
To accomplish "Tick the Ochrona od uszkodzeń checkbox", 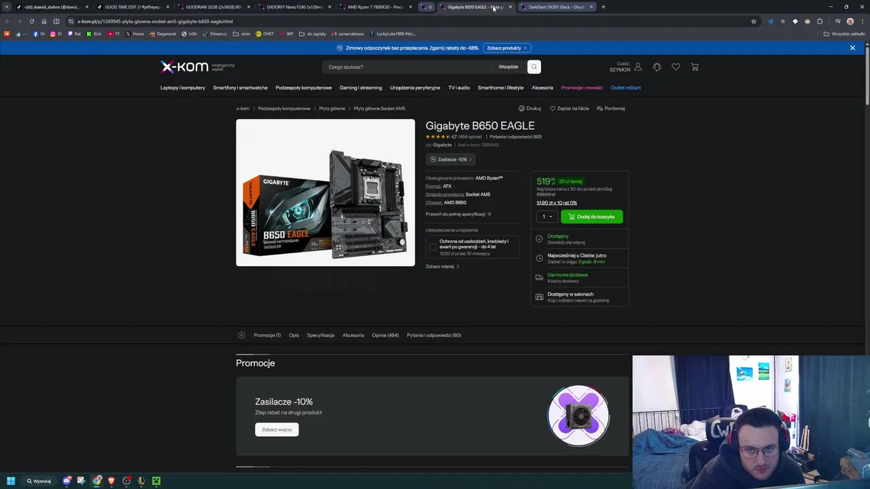I will pos(433,247).
